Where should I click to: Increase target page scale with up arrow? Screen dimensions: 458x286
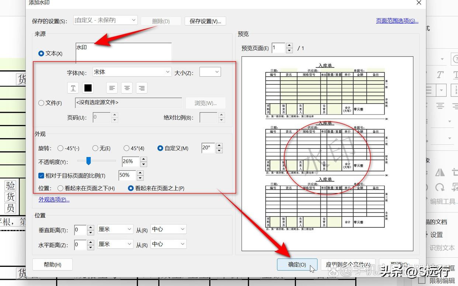pos(140,173)
